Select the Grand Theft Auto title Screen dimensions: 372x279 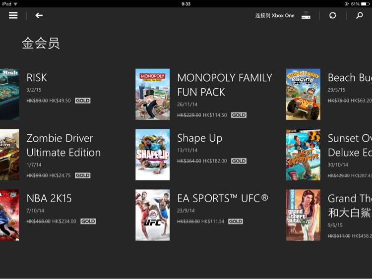350,206
